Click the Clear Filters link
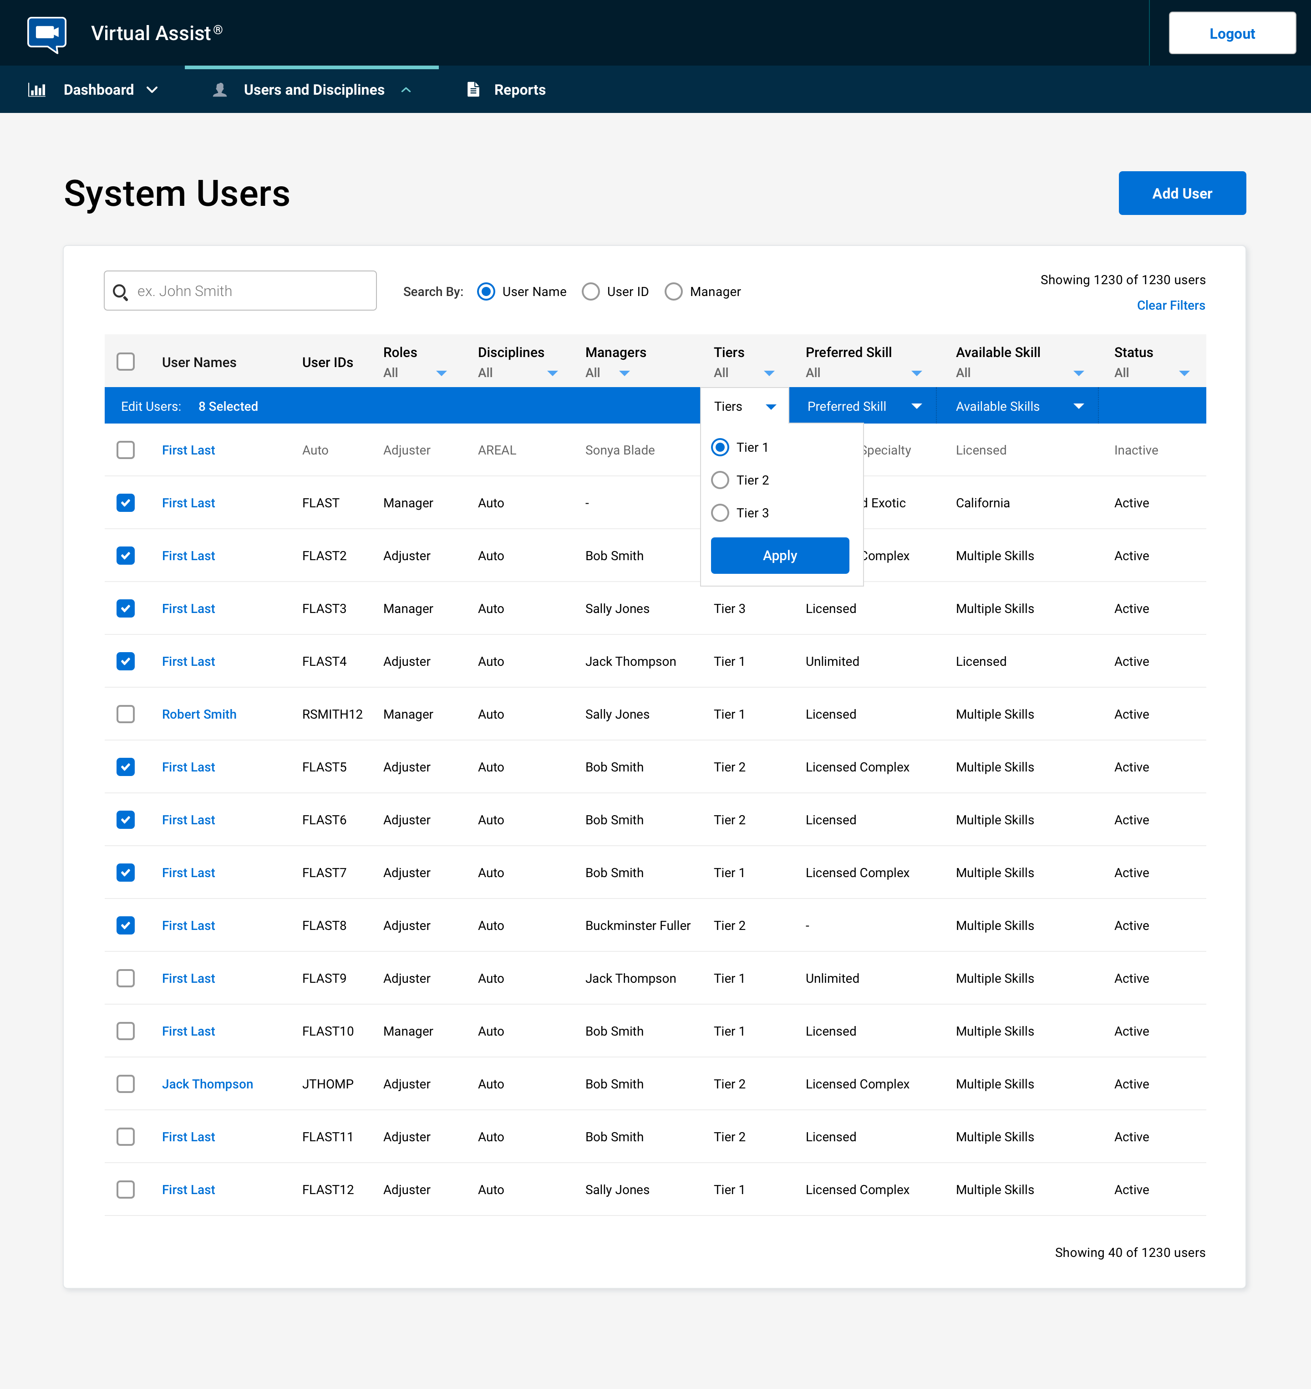Image resolution: width=1311 pixels, height=1389 pixels. tap(1170, 306)
